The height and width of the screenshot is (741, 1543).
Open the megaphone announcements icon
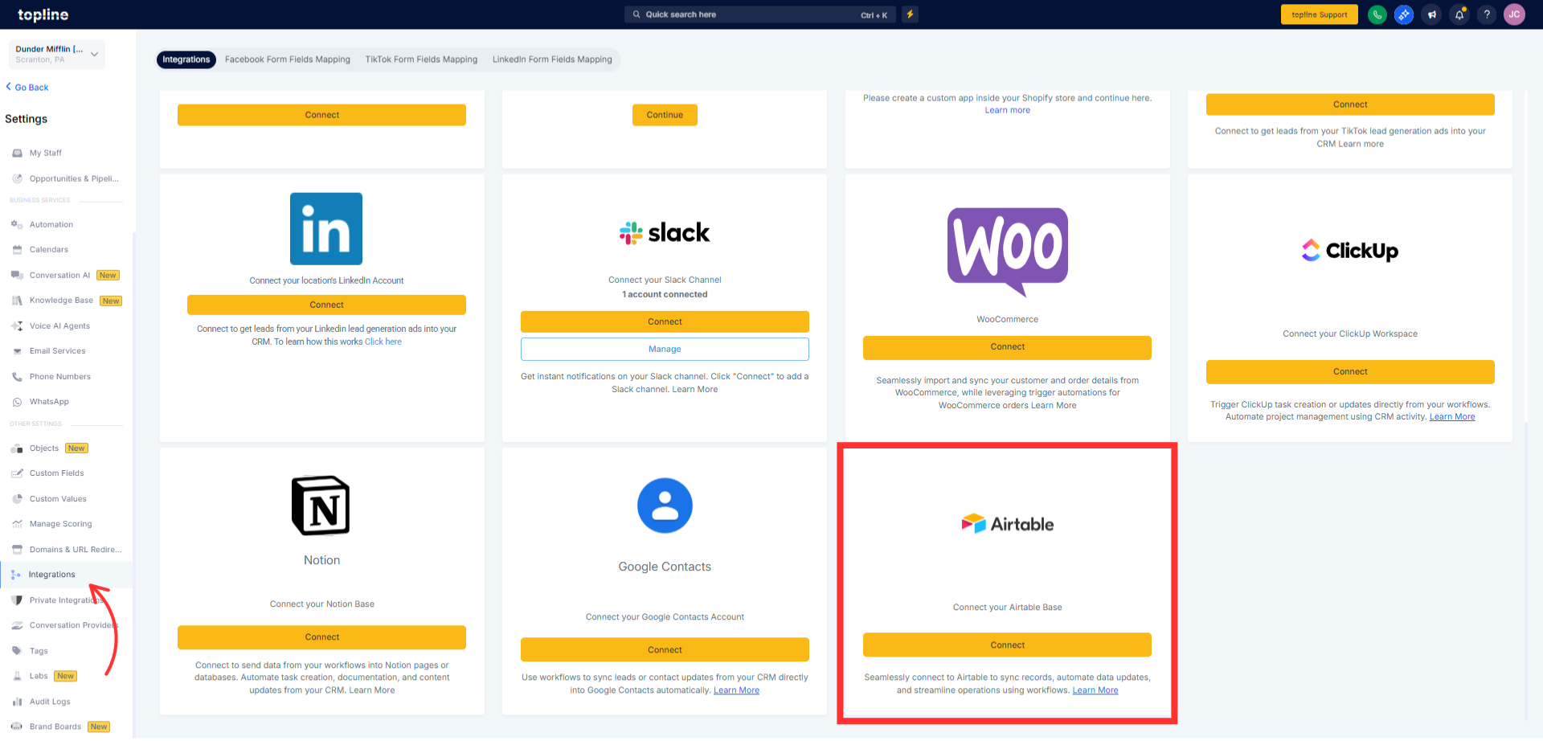[1431, 14]
